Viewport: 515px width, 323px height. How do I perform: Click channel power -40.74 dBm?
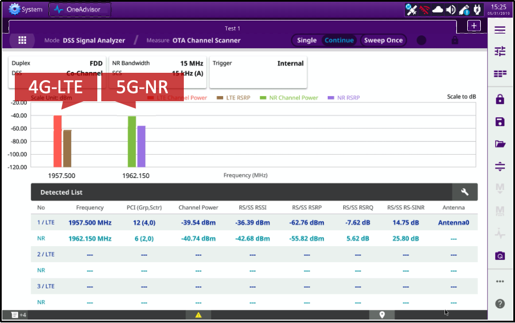pyautogui.click(x=199, y=239)
